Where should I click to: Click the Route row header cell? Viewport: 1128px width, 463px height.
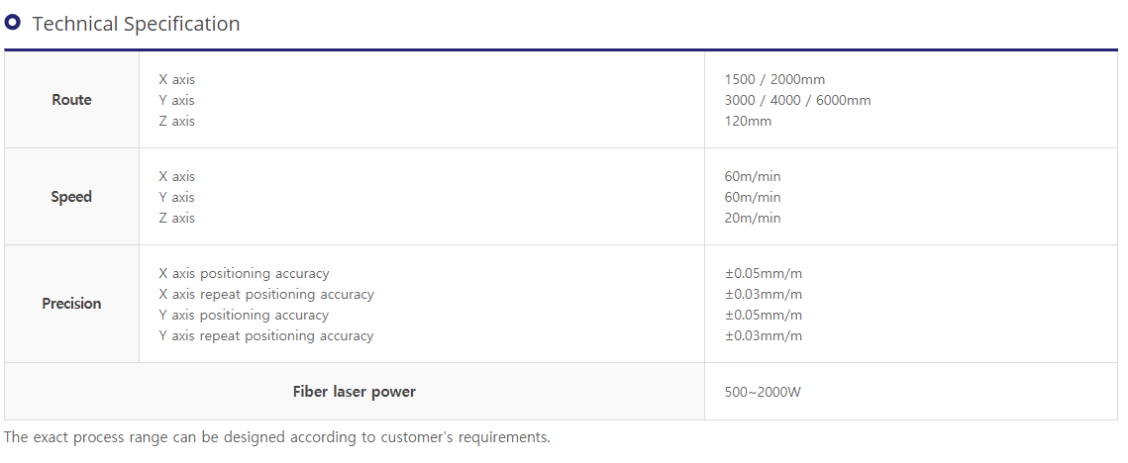pyautogui.click(x=72, y=100)
